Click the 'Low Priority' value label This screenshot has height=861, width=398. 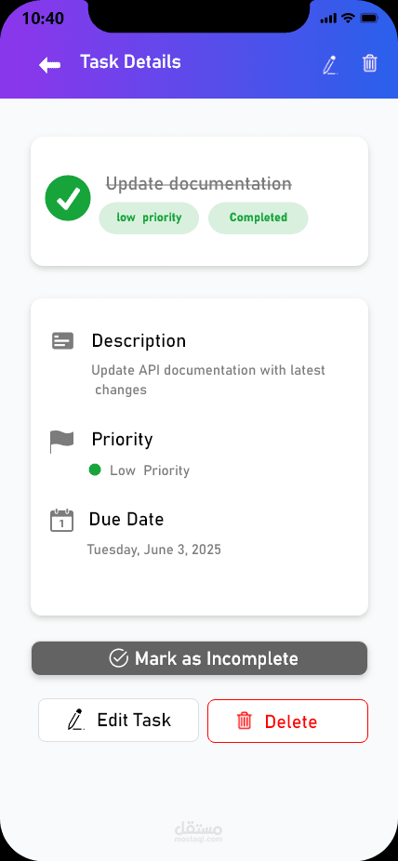[150, 470]
